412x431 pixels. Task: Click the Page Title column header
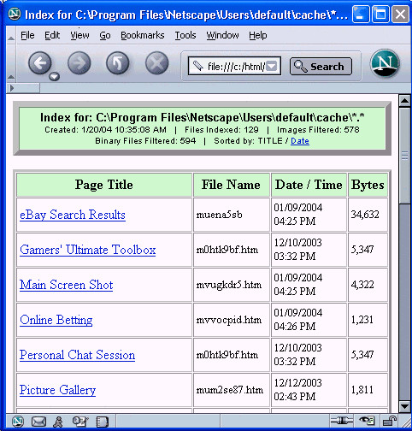[x=104, y=185]
